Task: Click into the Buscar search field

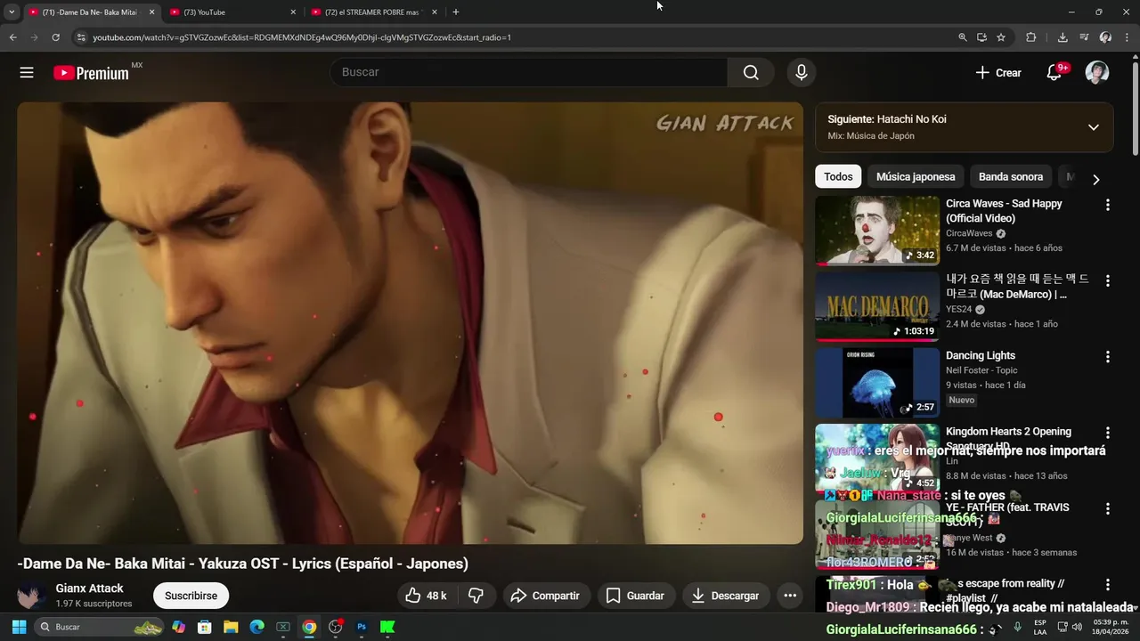Action: [529, 73]
